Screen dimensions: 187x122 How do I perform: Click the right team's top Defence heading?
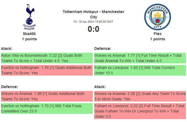coord(103,49)
